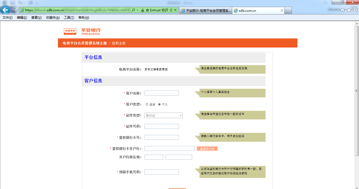Click the 客户名称 input field

click(x=162, y=93)
